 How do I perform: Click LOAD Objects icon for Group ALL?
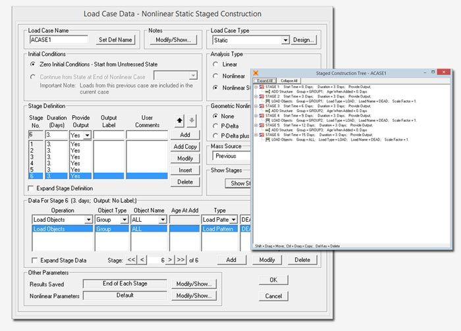[x=267, y=140]
